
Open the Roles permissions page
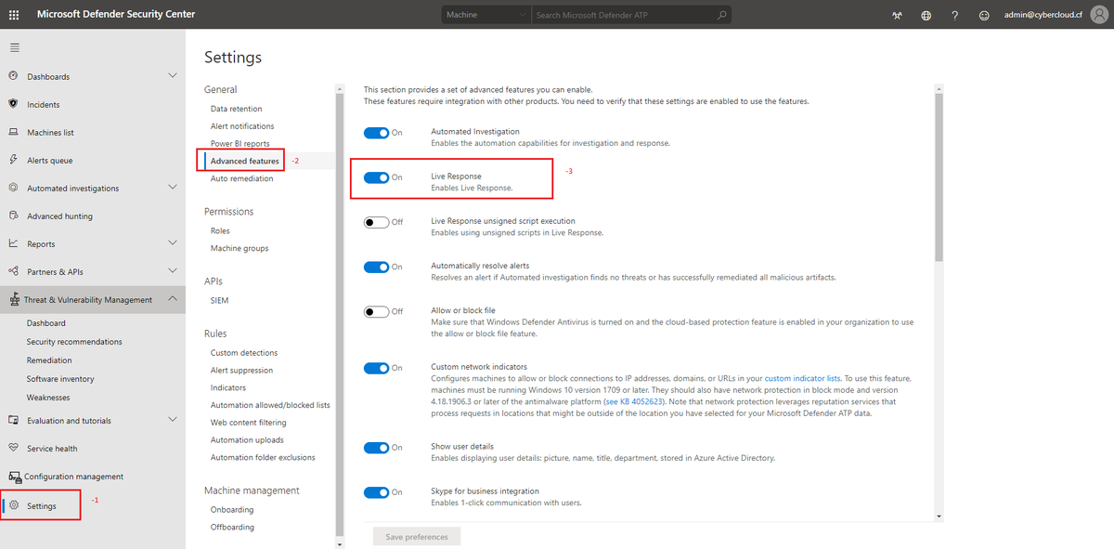click(x=220, y=230)
